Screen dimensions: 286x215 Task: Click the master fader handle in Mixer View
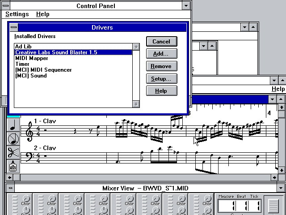click(x=273, y=206)
